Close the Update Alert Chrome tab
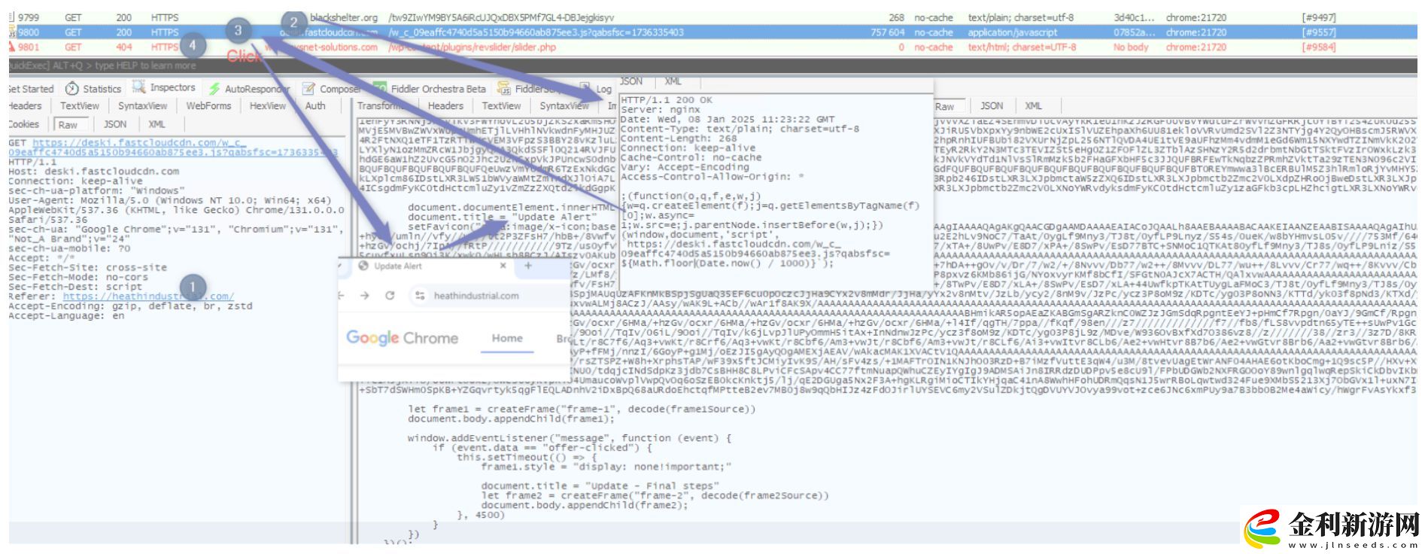Viewport: 1428px width, 554px height. pyautogui.click(x=503, y=266)
